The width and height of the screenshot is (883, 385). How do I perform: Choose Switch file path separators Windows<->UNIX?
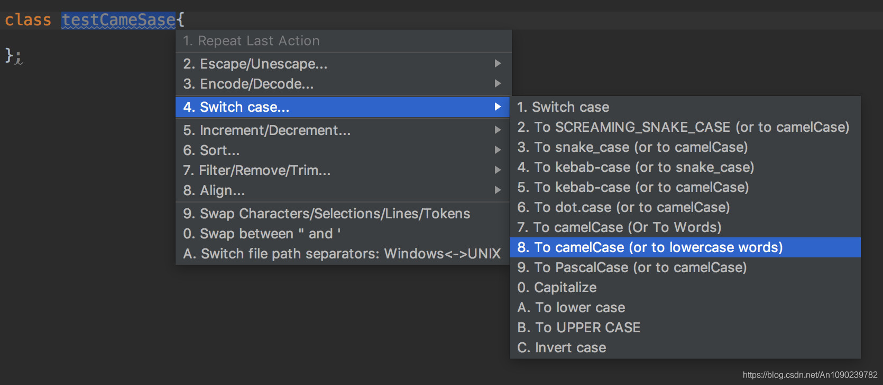click(x=342, y=254)
